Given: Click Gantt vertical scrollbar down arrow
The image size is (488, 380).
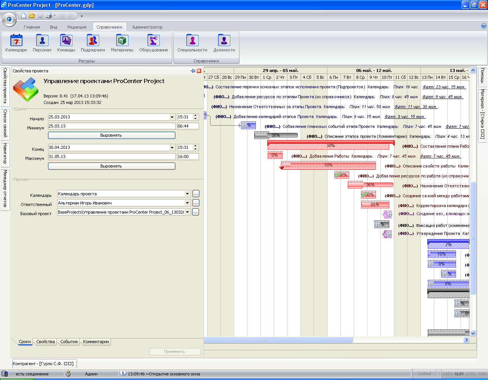Looking at the screenshot, I should 473,333.
